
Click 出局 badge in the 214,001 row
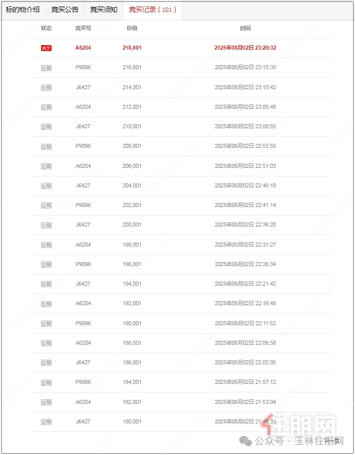(46, 88)
